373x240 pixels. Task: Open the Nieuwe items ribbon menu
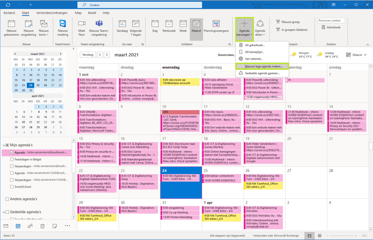pyautogui.click(x=44, y=28)
